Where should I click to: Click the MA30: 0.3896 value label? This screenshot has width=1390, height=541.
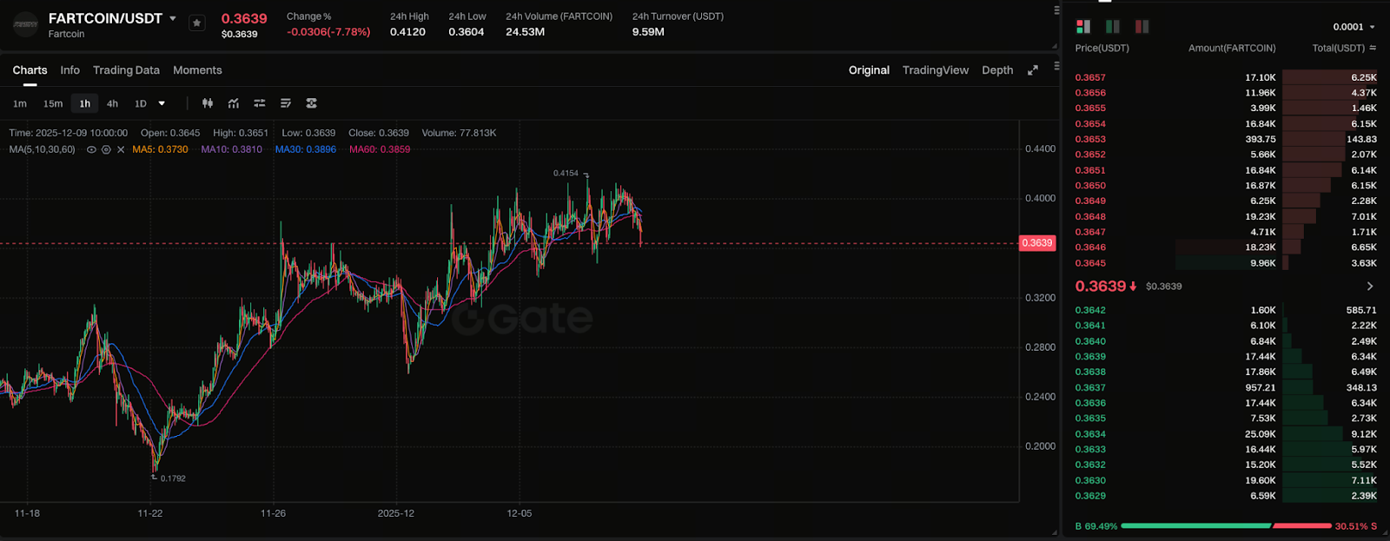306,149
